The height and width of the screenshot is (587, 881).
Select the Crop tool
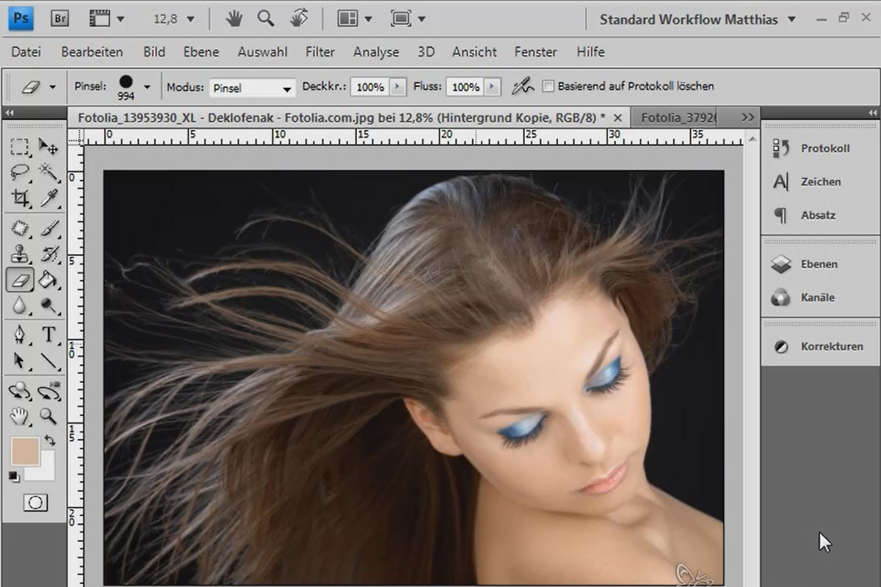coord(19,197)
